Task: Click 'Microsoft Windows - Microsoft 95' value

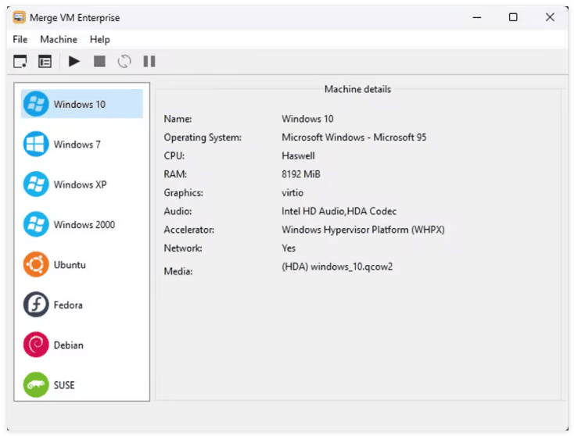Action: pos(354,138)
